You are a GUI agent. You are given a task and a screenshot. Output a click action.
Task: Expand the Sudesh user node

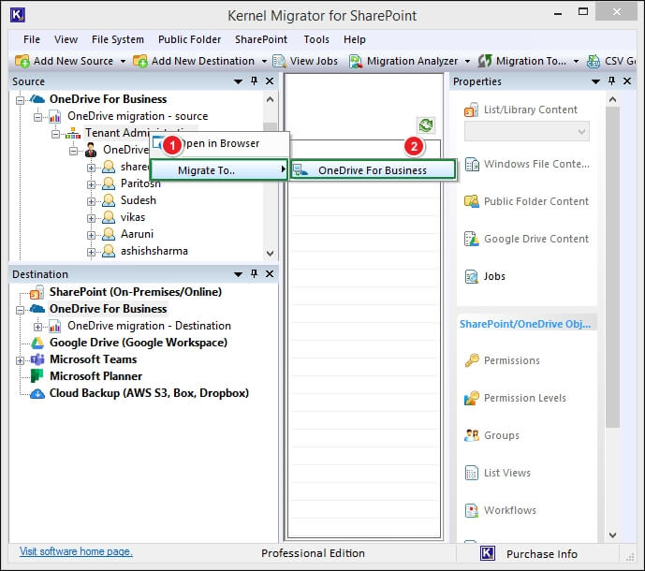pos(91,201)
